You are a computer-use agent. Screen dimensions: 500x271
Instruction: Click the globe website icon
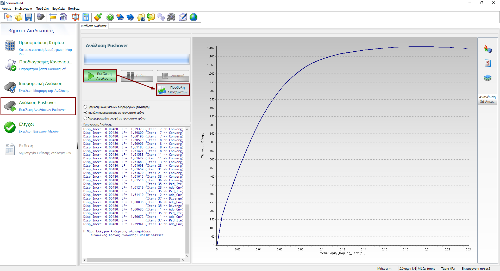click(x=193, y=17)
